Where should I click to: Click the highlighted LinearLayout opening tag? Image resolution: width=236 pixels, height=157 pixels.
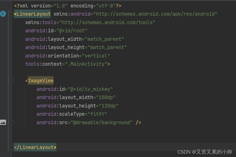point(32,14)
